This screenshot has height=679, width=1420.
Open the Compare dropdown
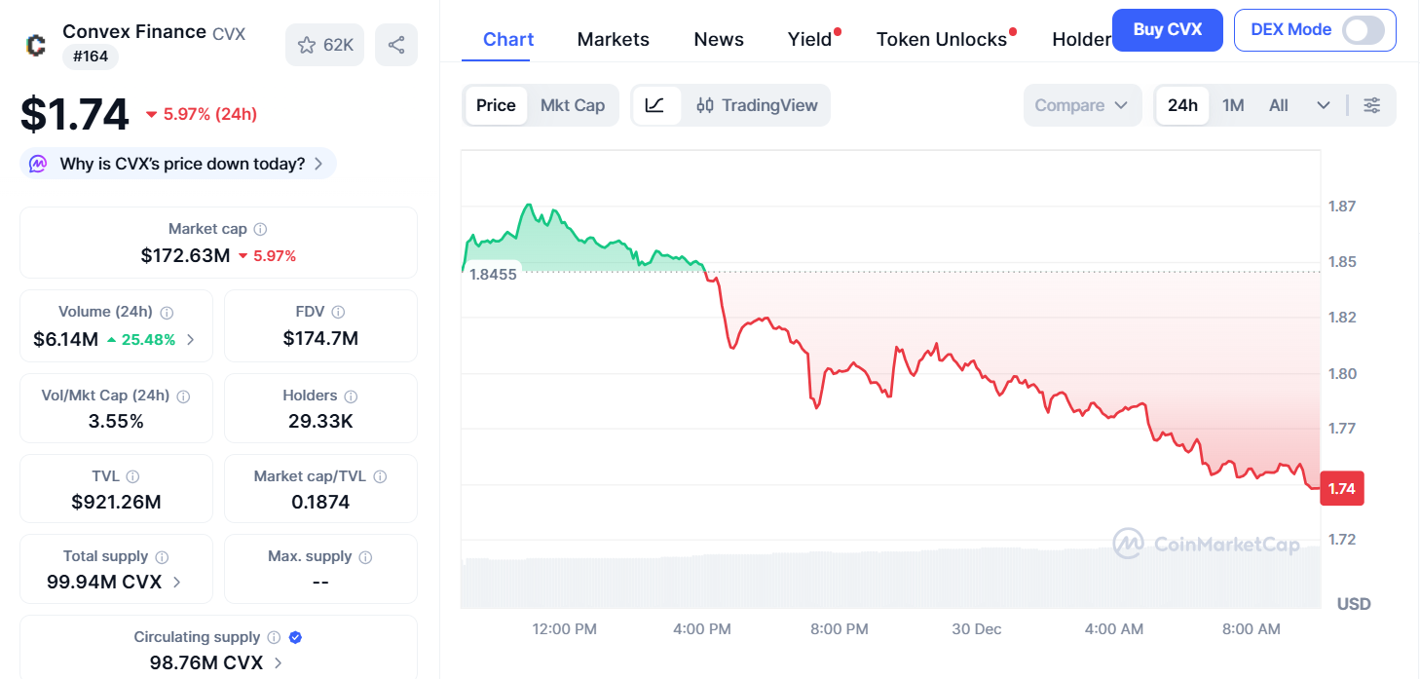point(1082,105)
